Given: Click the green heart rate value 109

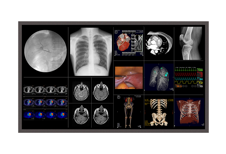Looking at the screenshot, I should point(200,70).
